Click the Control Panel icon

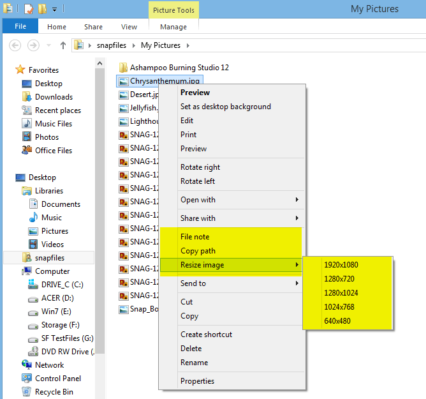(x=27, y=378)
